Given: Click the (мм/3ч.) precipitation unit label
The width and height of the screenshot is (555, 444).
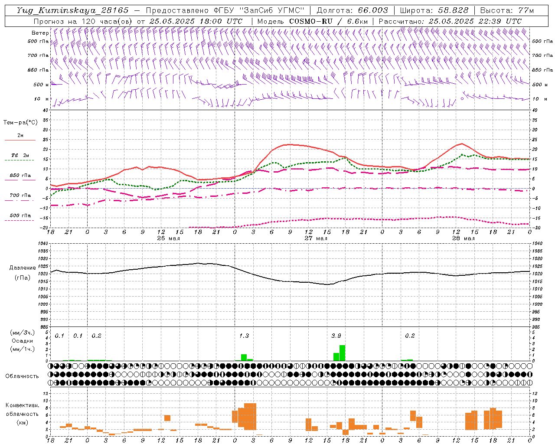Looking at the screenshot, I should point(23,333).
